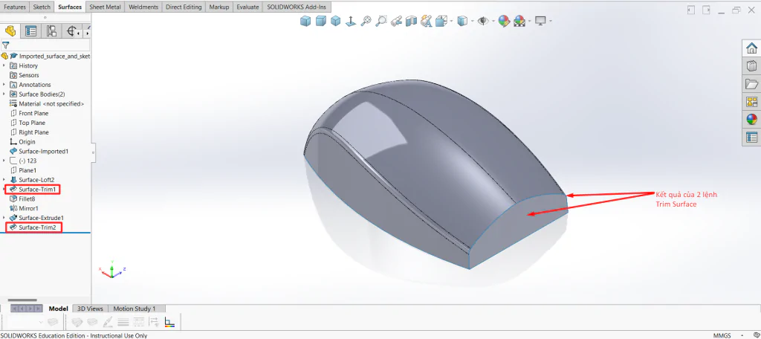
Task: Toggle Hide/Show Items eye icon
Action: pos(482,21)
